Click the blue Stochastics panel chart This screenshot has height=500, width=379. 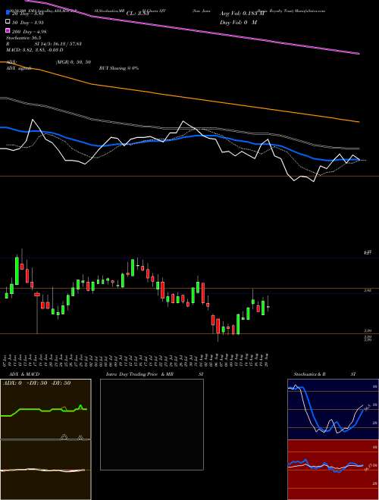pyautogui.click(x=333, y=409)
